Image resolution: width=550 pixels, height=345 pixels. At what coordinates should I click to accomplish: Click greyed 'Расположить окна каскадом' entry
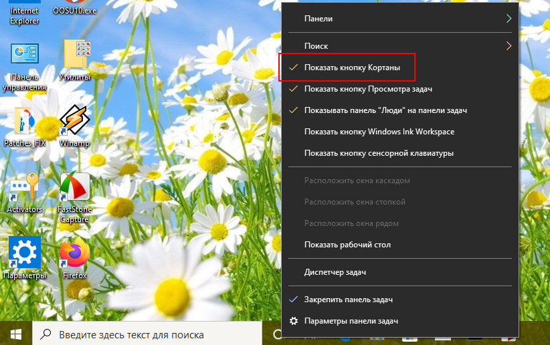click(400, 181)
